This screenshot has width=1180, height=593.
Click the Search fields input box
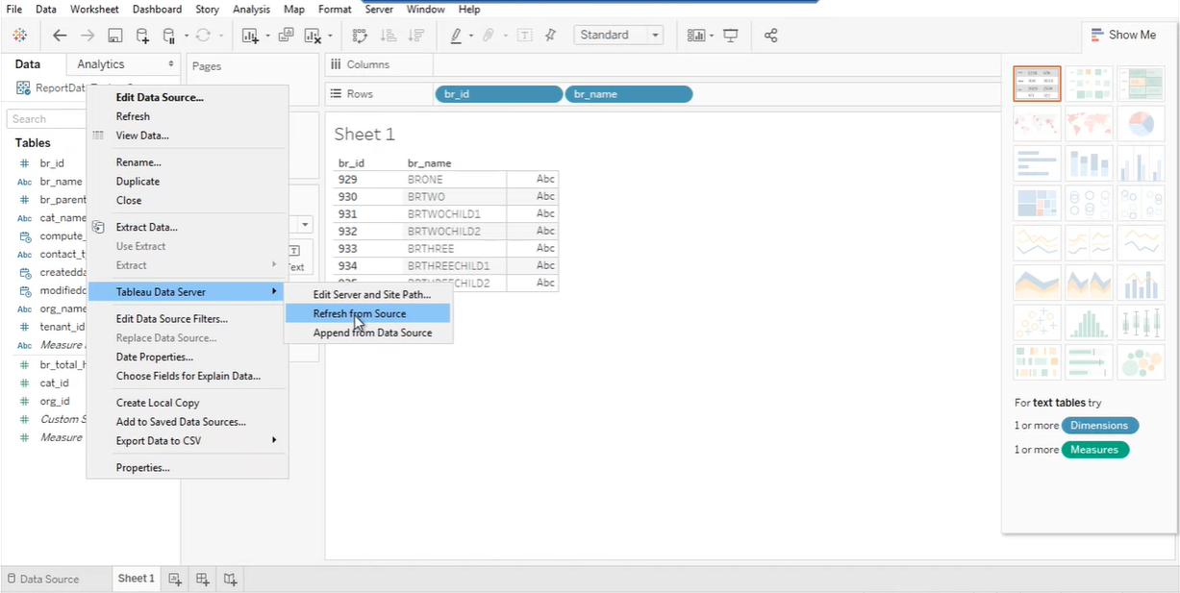coord(45,119)
